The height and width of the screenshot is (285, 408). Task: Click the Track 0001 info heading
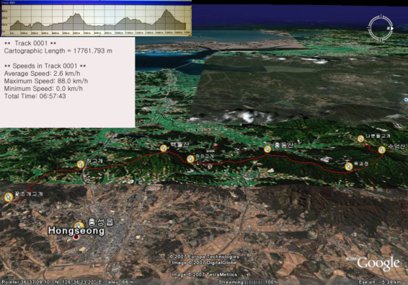[x=30, y=43]
